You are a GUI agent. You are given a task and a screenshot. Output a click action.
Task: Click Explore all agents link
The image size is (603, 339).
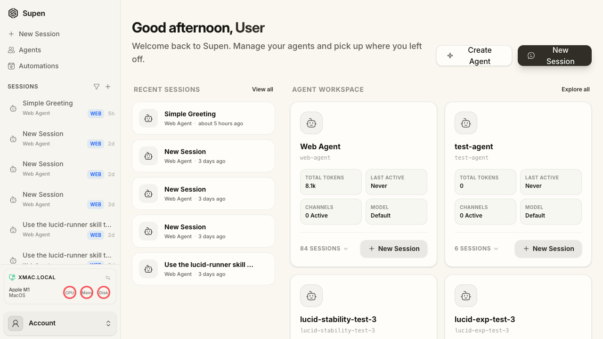tap(575, 89)
